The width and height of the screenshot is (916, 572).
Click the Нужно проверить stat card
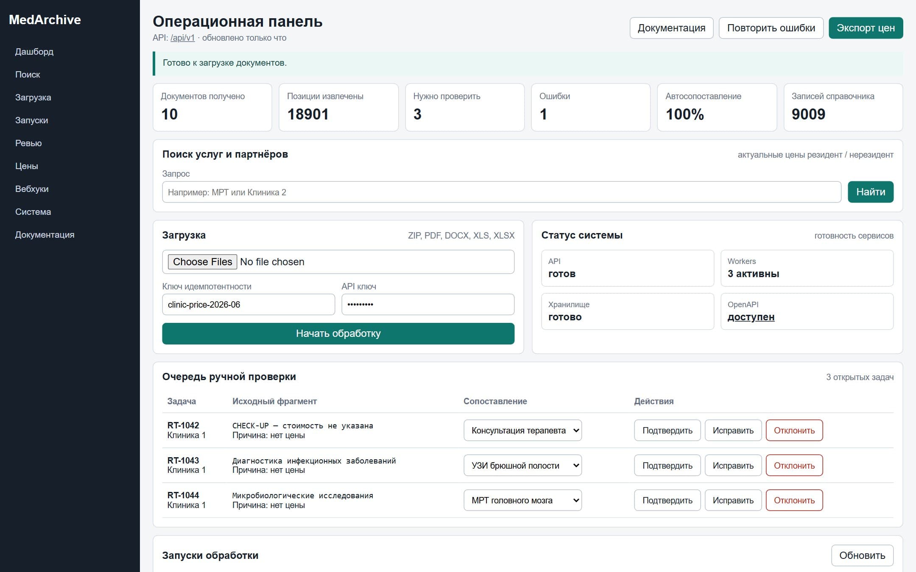[x=465, y=107]
